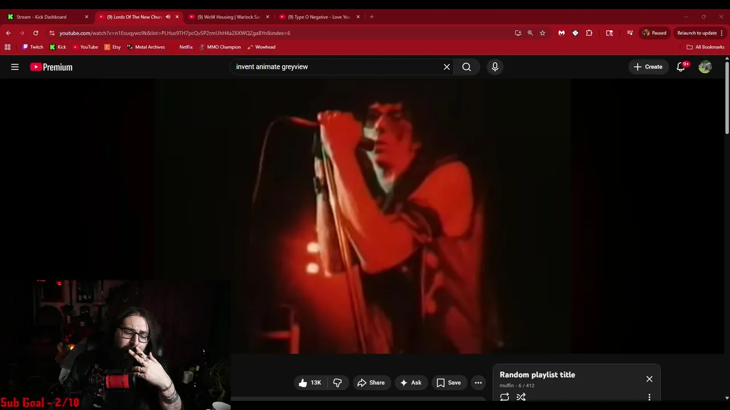Open Wowhead bookmark

coord(261,47)
